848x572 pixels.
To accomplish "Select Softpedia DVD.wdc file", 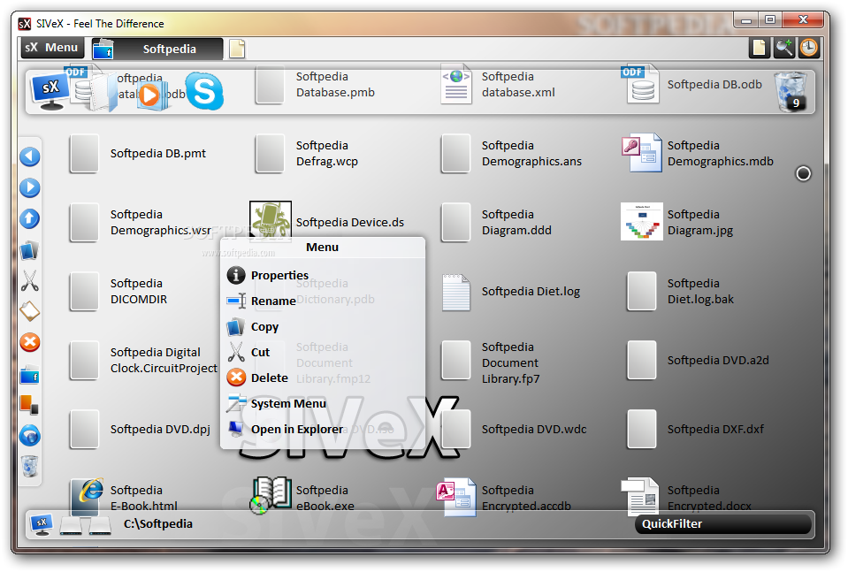I will (x=514, y=430).
